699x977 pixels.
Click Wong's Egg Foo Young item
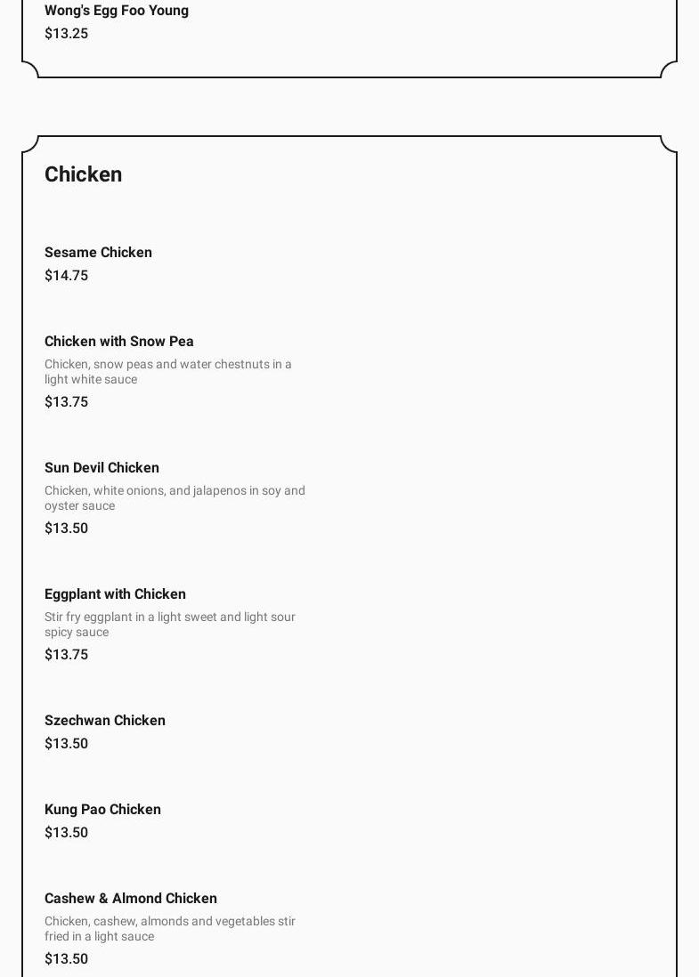[x=116, y=11]
